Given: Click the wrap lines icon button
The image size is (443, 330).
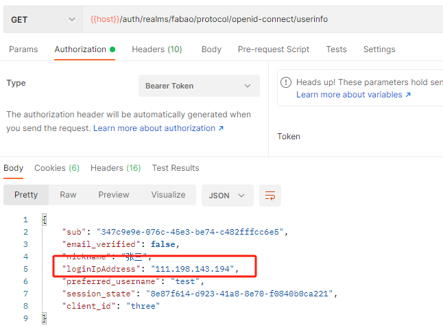Looking at the screenshot, I should point(270,195).
